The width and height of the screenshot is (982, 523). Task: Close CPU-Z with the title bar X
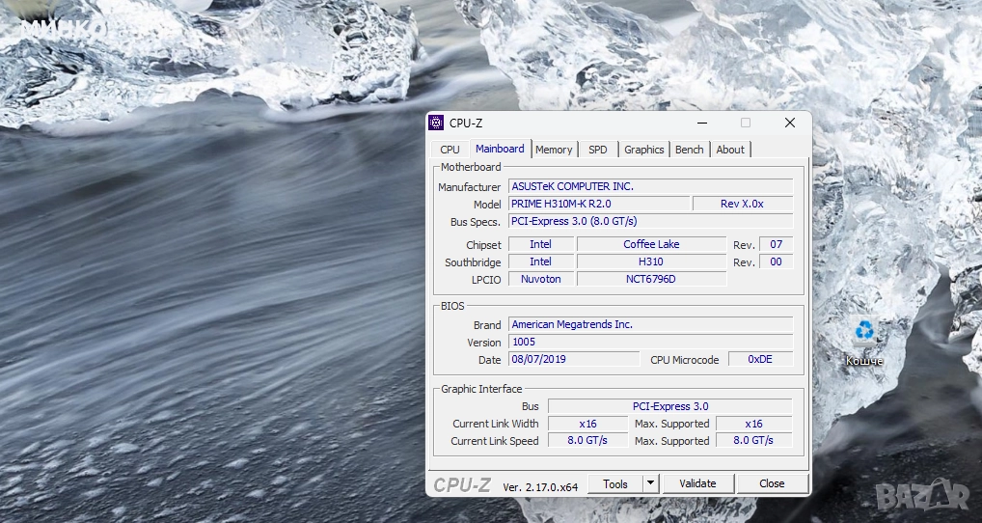[x=789, y=123]
